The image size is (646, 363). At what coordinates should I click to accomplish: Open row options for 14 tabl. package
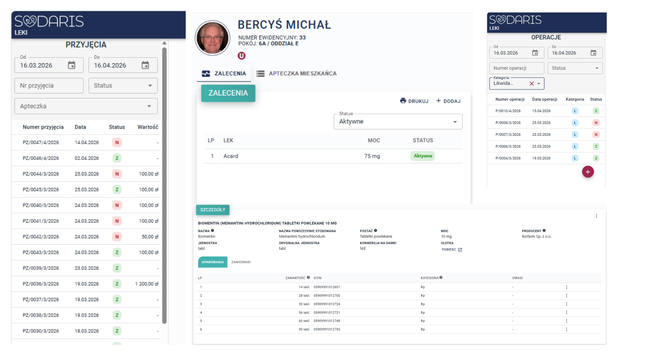[x=566, y=287]
